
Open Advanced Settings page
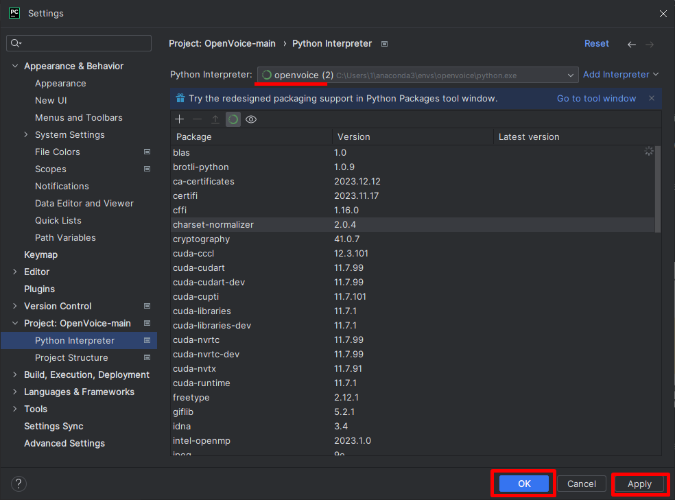tap(64, 443)
